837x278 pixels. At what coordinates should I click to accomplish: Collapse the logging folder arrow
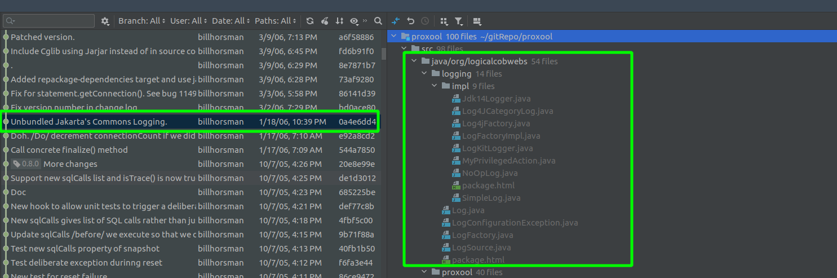click(424, 74)
